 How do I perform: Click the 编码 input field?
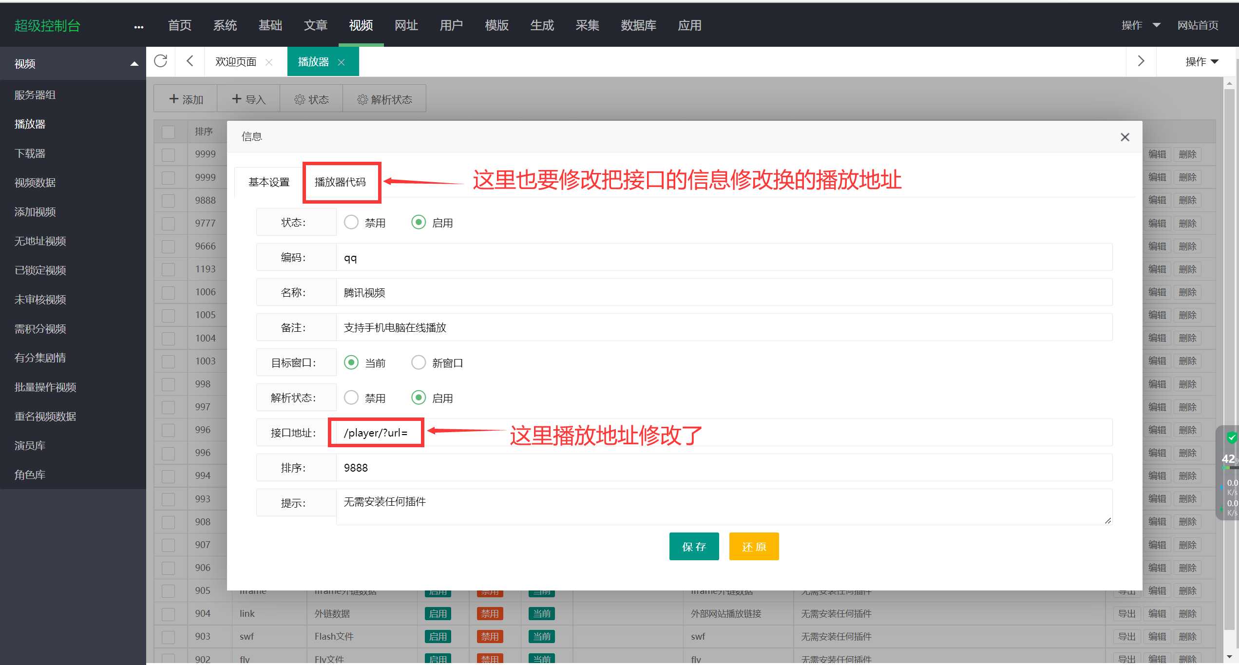[724, 257]
